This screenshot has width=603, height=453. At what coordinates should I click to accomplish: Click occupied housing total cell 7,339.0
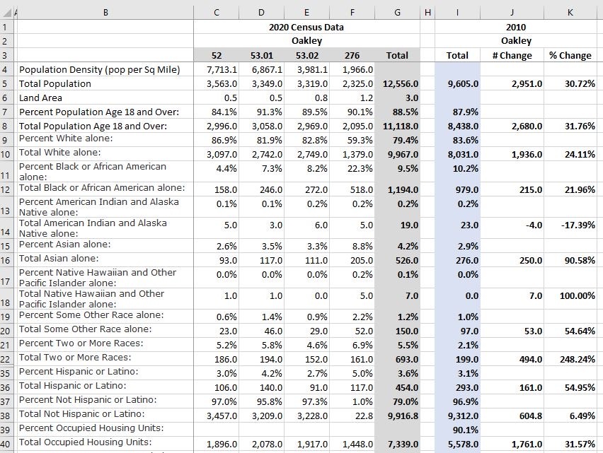(397, 445)
